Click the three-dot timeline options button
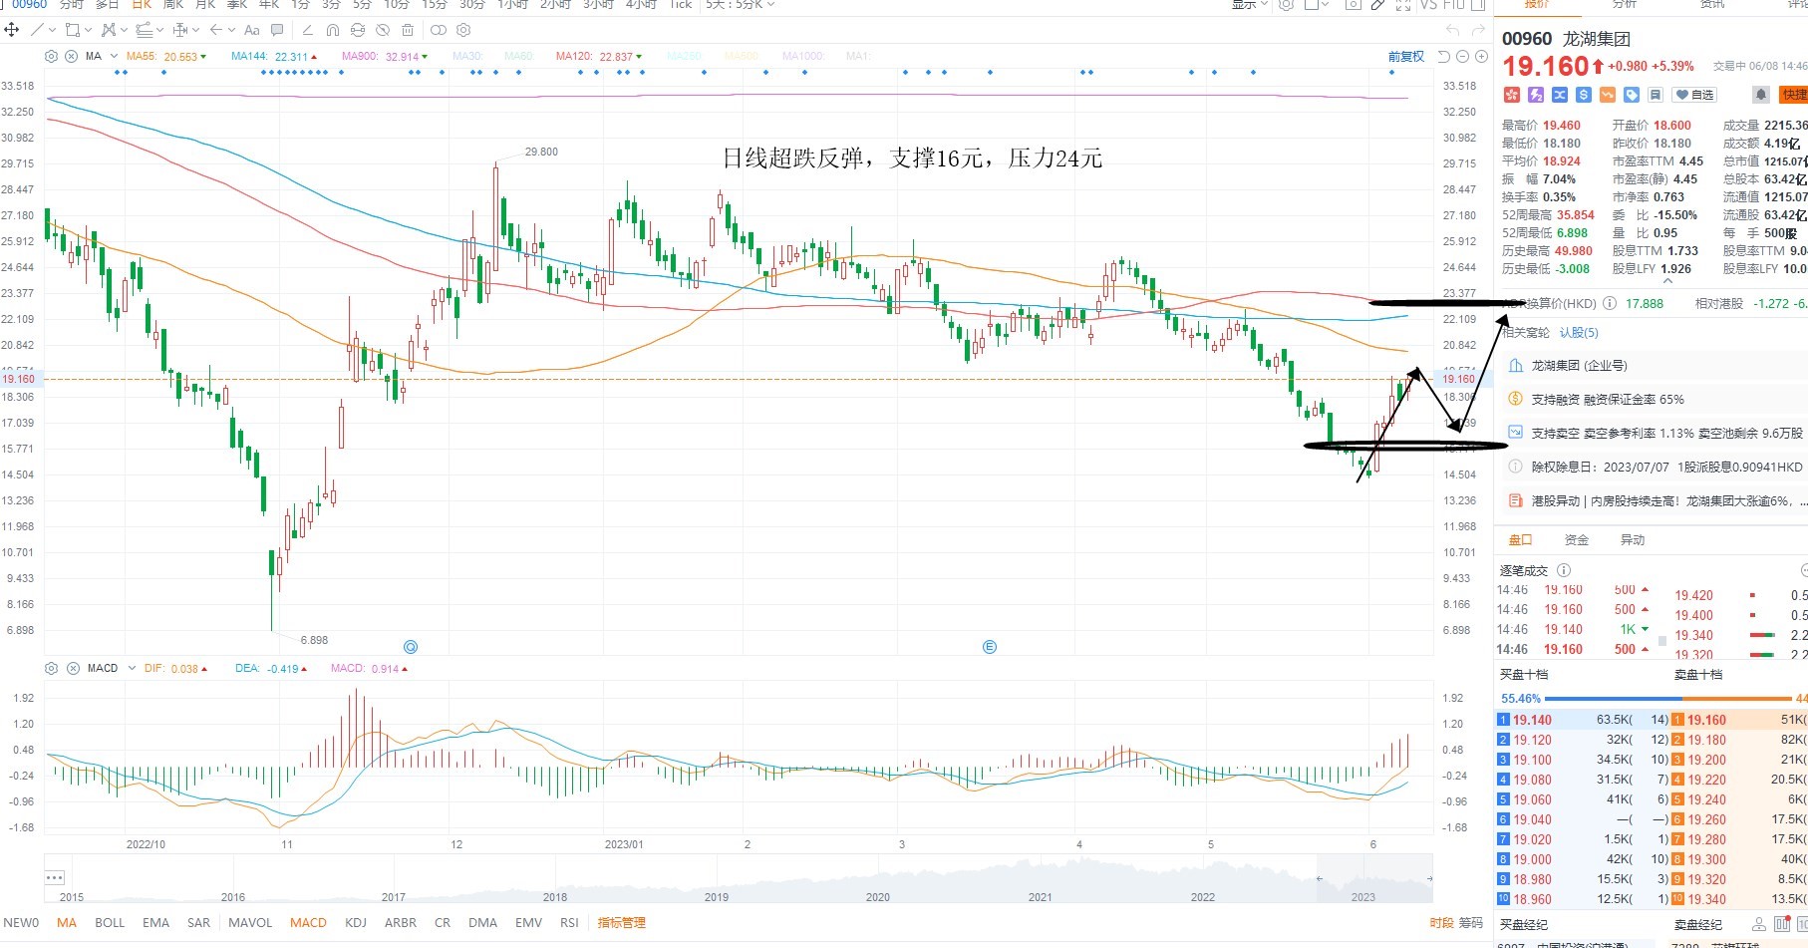1808x948 pixels. click(x=55, y=877)
